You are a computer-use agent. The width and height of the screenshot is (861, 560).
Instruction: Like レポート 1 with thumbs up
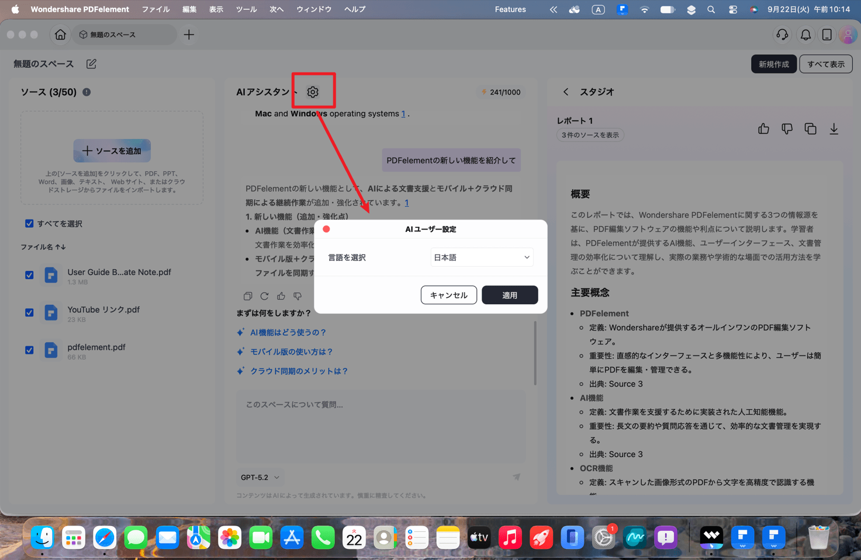(763, 128)
